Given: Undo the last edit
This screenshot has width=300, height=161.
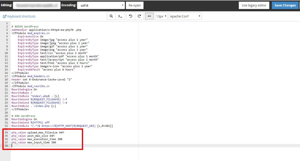Looking at the screenshot, I should point(131,16).
